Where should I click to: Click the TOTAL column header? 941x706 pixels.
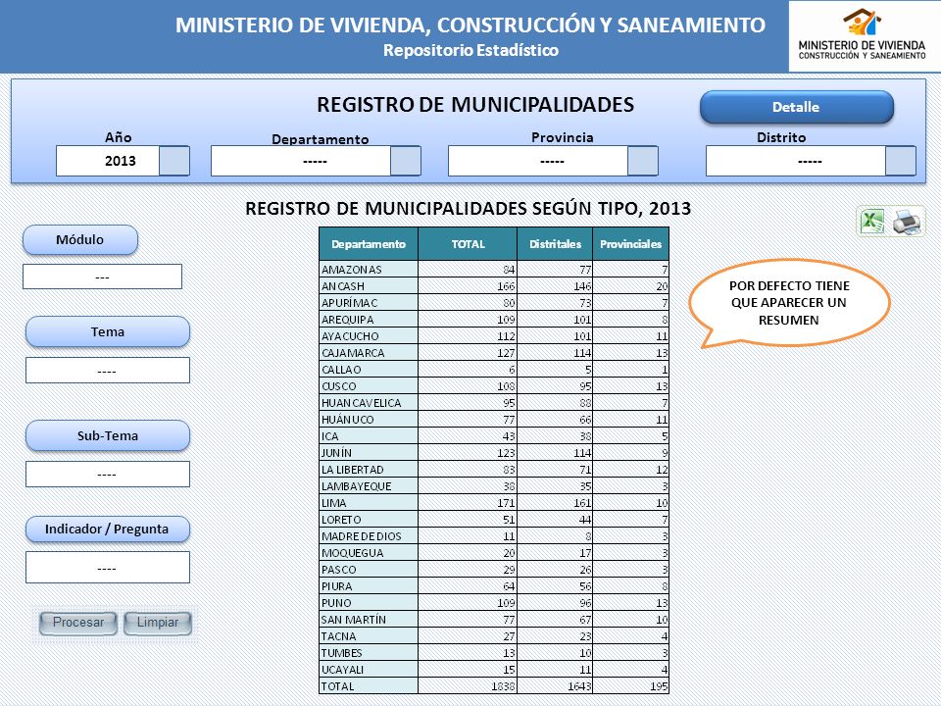[x=468, y=244]
